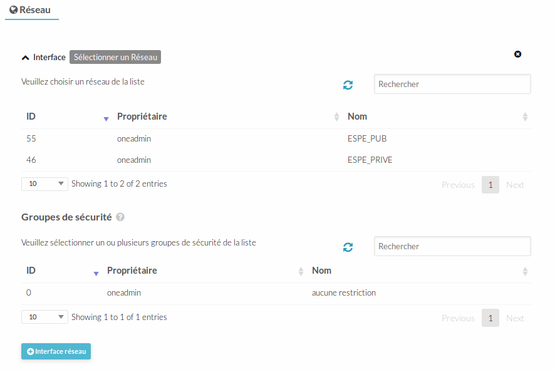The width and height of the screenshot is (555, 372).
Task: Add a new Interface réseau
Action: (x=56, y=351)
